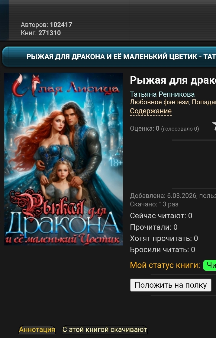Click the Положить на полку button
The image size is (216, 338).
(171, 285)
